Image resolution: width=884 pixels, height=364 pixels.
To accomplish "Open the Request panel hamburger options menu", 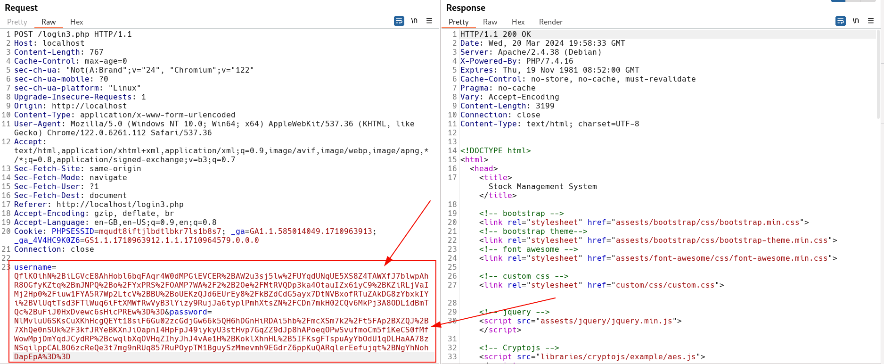I will (429, 21).
